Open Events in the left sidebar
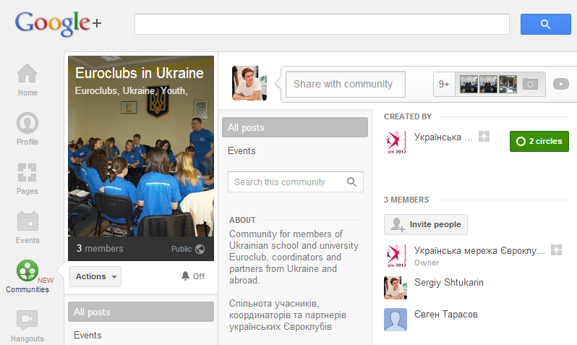 [x=27, y=228]
